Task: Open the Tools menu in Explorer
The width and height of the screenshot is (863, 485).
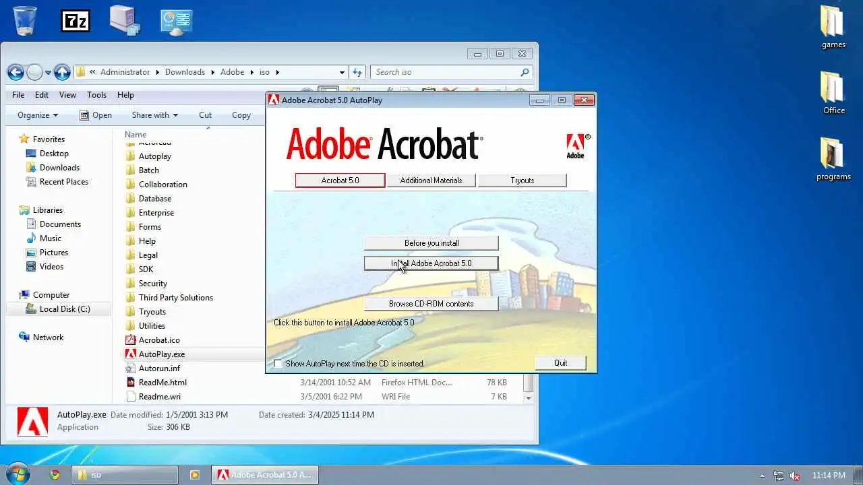Action: pos(96,95)
